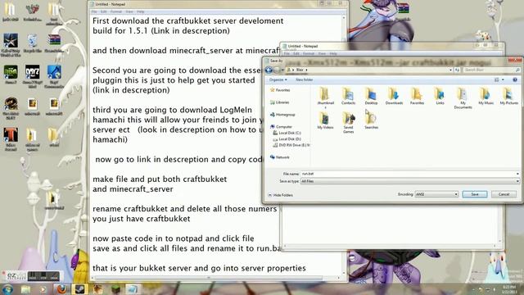Open the Searches folder
Image resolution: width=524 pixels, height=295 pixels.
(371, 120)
